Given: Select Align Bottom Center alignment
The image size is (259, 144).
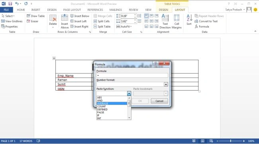Looking at the screenshot, I should click(x=151, y=26).
